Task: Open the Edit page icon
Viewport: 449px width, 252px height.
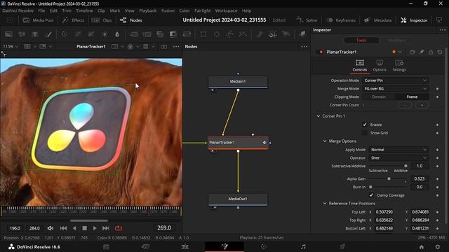Action: [185, 246]
